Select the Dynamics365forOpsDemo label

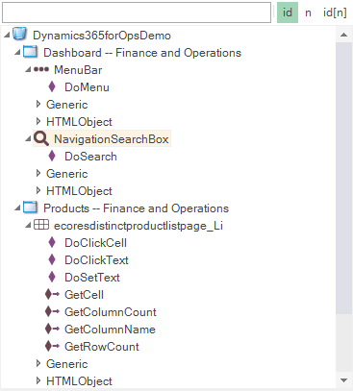[x=102, y=36]
